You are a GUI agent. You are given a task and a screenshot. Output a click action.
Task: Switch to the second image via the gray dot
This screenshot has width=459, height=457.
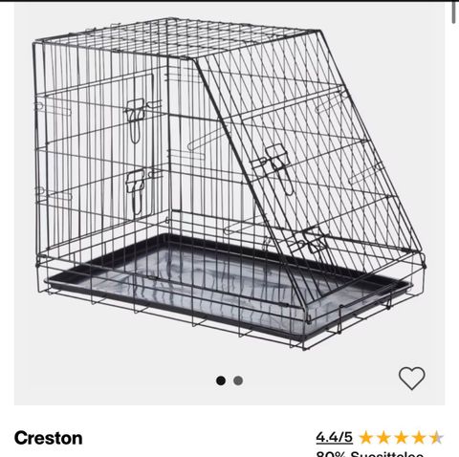[238, 381]
